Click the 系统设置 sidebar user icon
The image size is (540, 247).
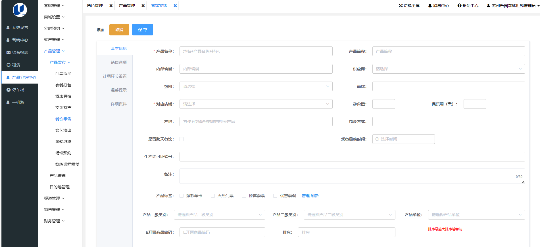point(8,27)
